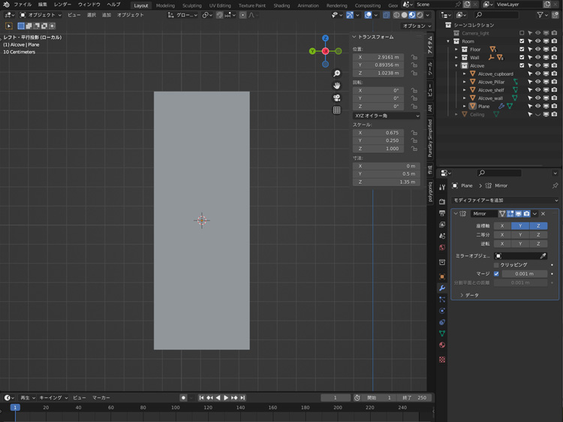Image resolution: width=563 pixels, height=422 pixels.
Task: Remove the Mirror modifier with the X icon
Action: tap(543, 214)
